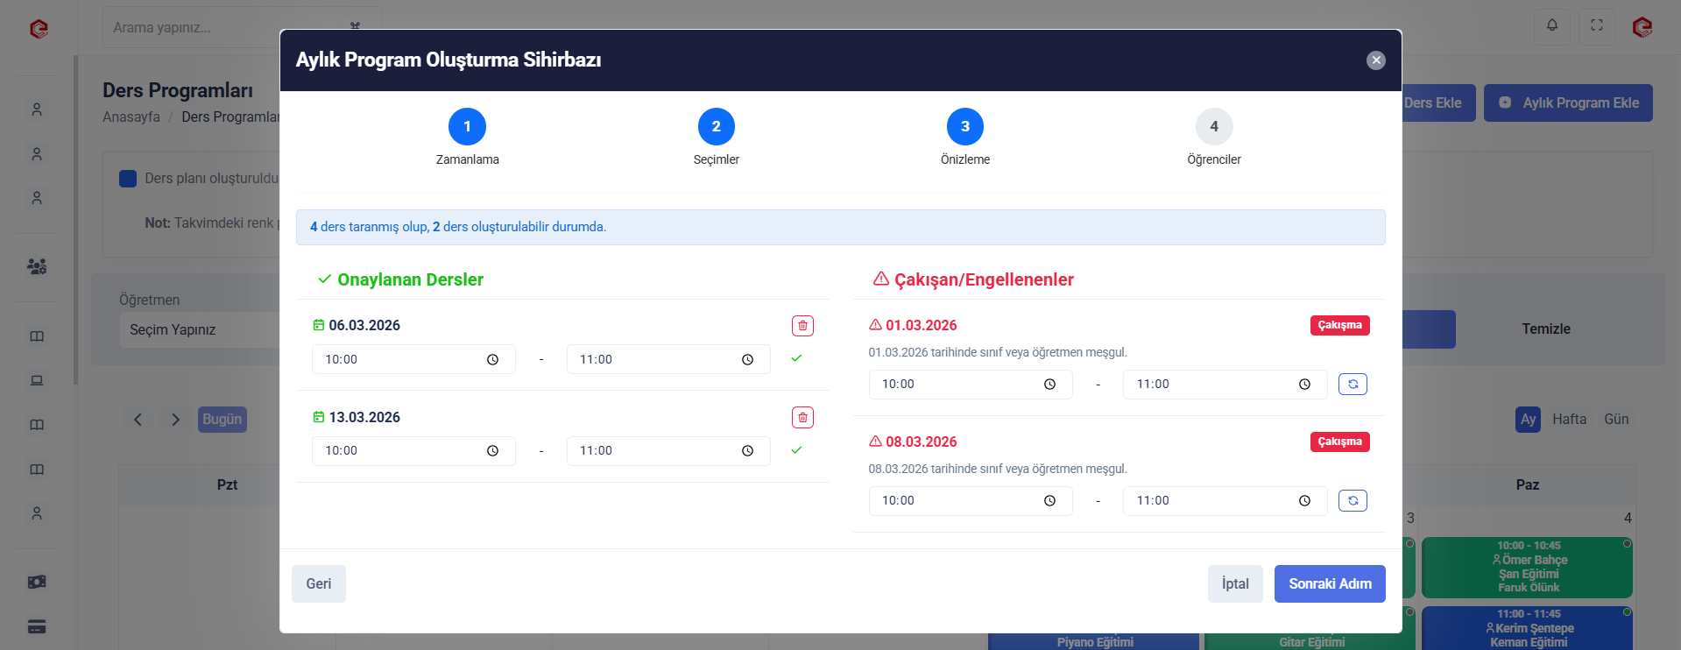Click refresh icon for 08.03.2026 conflict
This screenshot has width=1681, height=650.
[x=1353, y=501]
